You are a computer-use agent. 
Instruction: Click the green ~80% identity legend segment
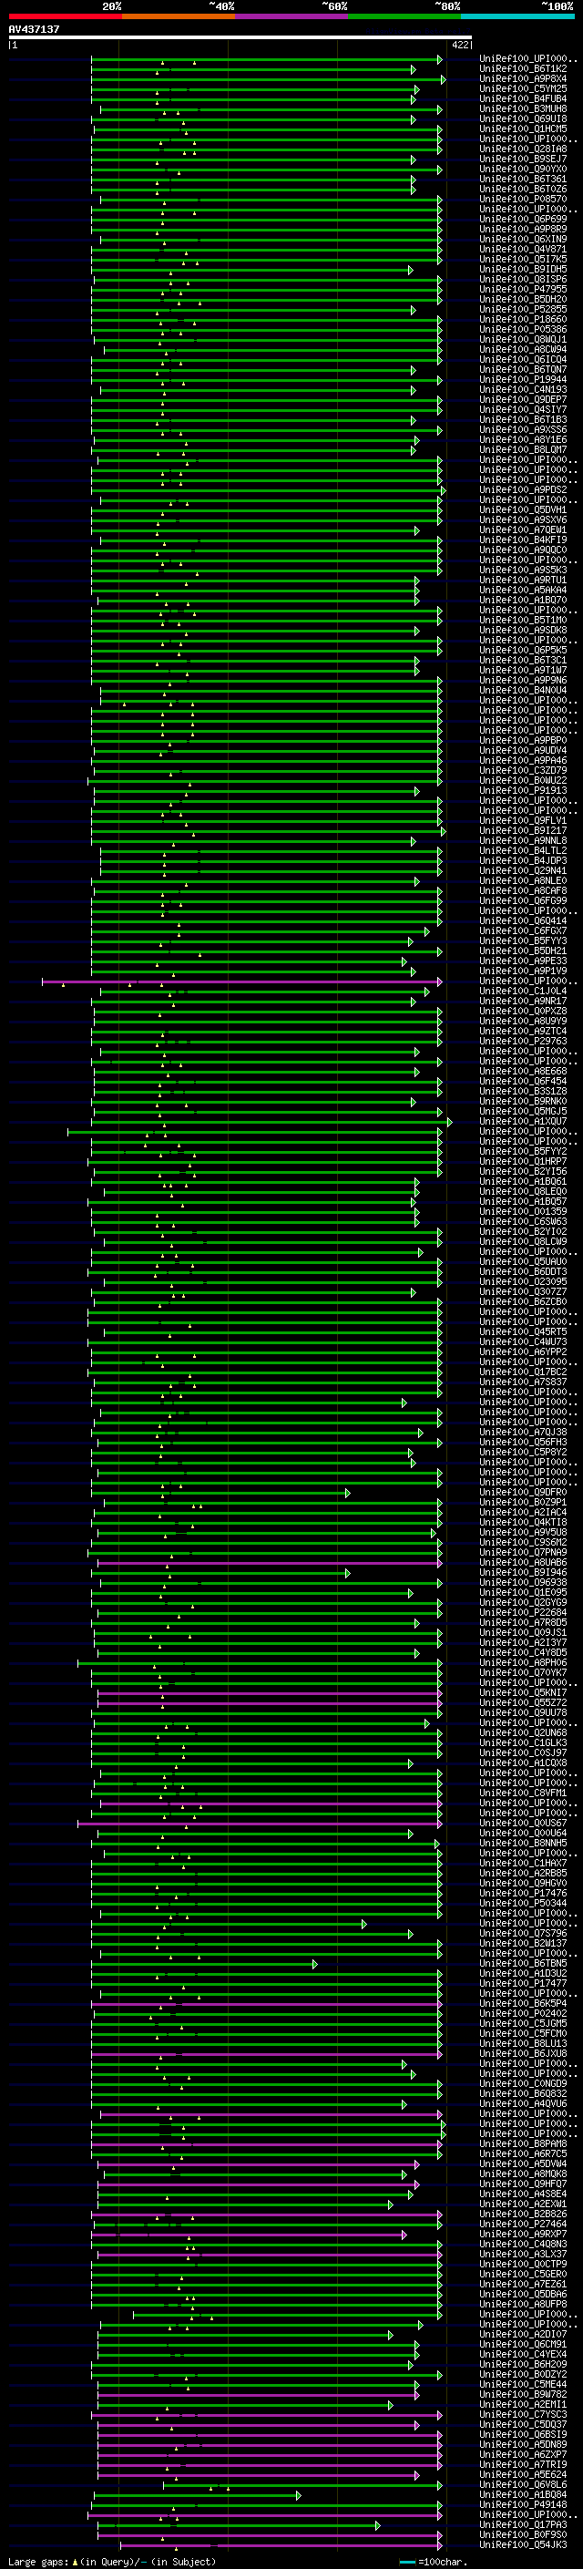coord(404,16)
